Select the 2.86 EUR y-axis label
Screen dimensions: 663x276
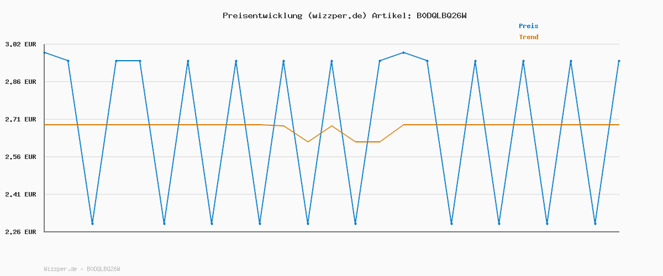click(x=20, y=82)
